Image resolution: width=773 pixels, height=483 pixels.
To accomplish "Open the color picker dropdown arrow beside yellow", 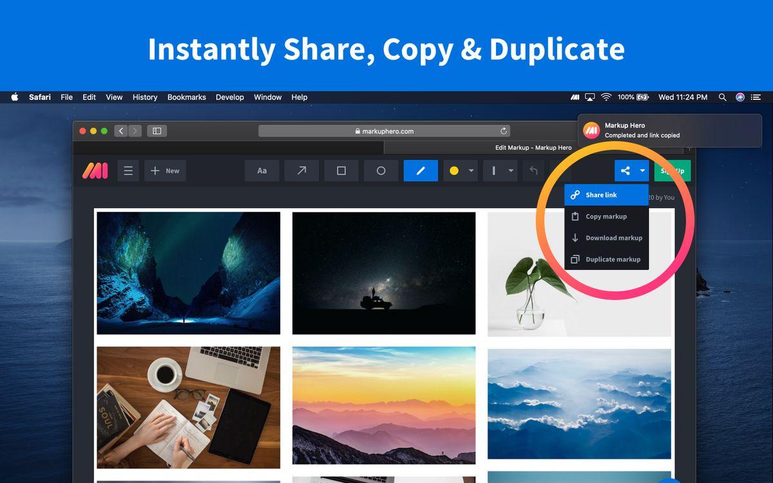I will coord(471,171).
